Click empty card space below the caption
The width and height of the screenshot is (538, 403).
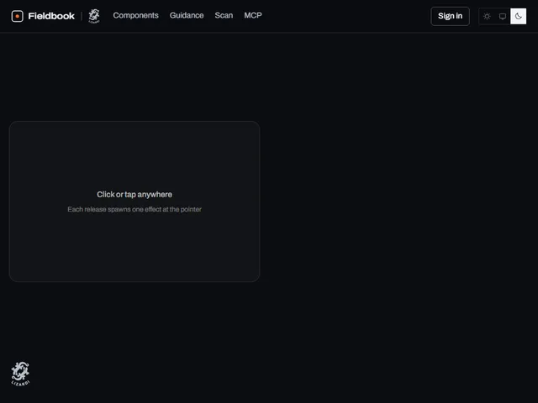(x=134, y=247)
